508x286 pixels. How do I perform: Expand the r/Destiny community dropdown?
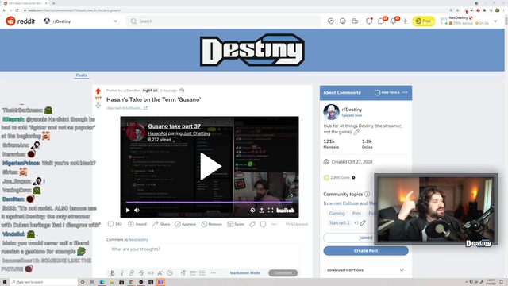click(x=115, y=21)
